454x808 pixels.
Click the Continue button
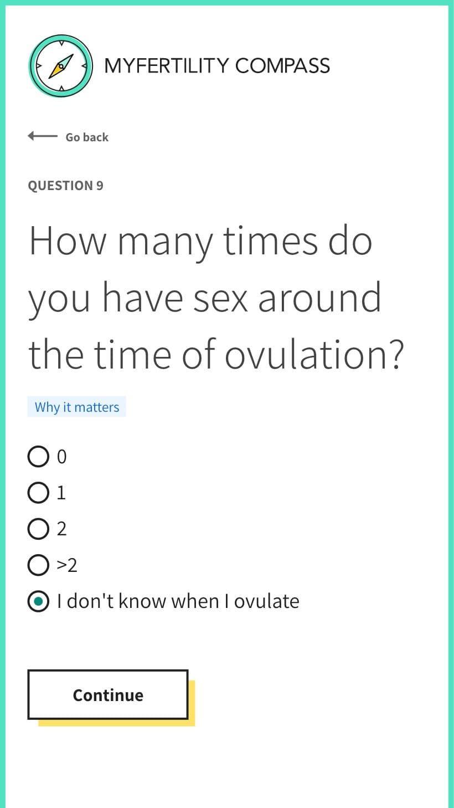pyautogui.click(x=108, y=695)
